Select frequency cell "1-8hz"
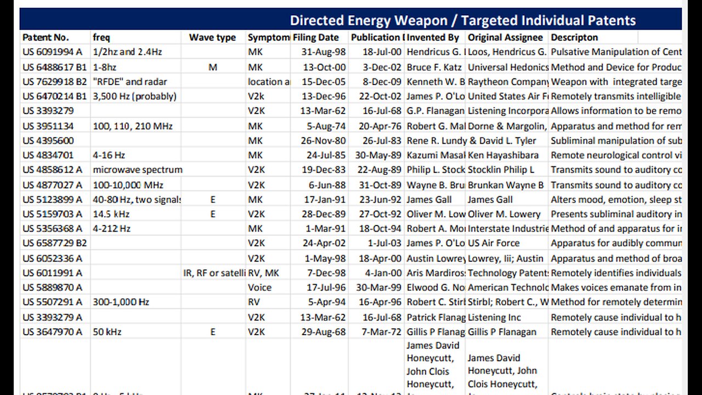 point(104,67)
